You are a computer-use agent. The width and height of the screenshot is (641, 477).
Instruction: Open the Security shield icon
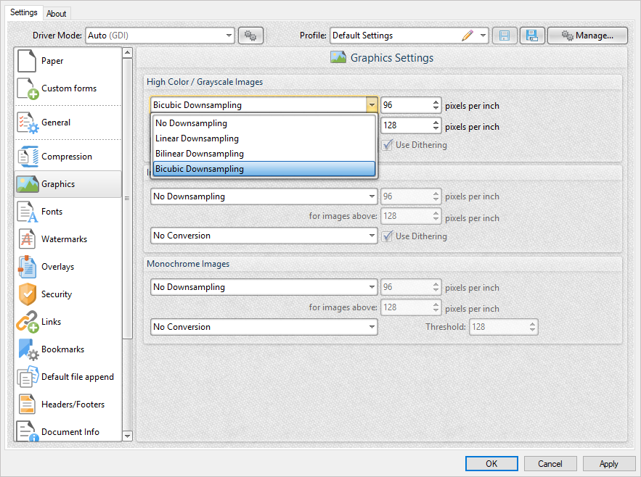(x=28, y=294)
